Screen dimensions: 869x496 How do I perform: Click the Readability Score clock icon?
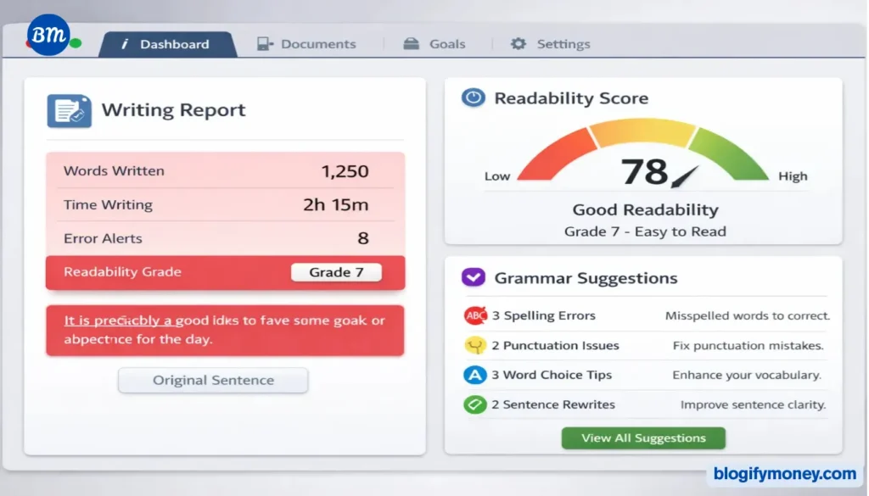click(x=474, y=98)
